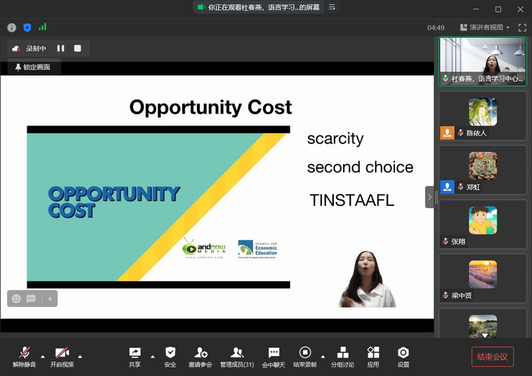Expand audio options arrow beside 解除静音
This screenshot has height=376, width=532.
tap(43, 356)
